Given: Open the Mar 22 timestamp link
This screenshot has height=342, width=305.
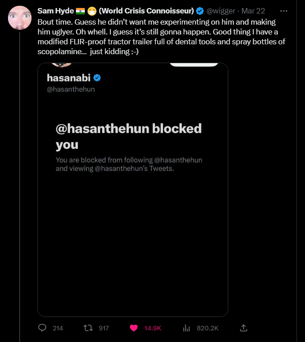Looking at the screenshot, I should pyautogui.click(x=253, y=11).
